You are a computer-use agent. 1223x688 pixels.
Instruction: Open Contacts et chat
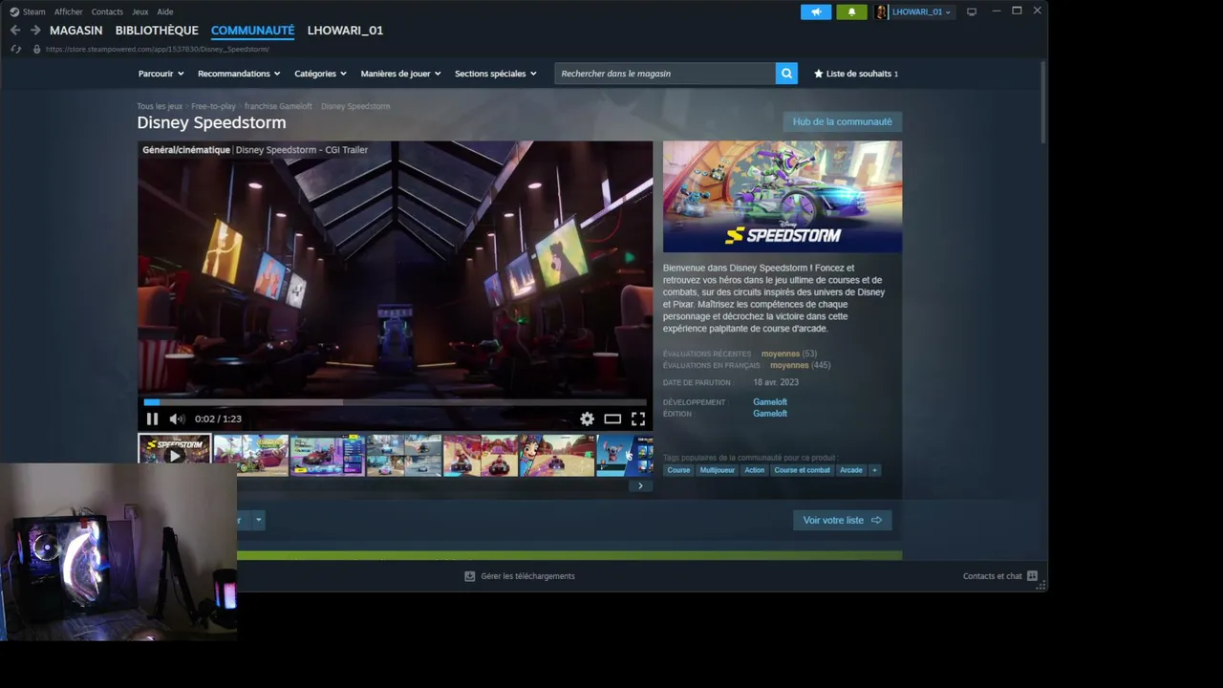pyautogui.click(x=993, y=576)
